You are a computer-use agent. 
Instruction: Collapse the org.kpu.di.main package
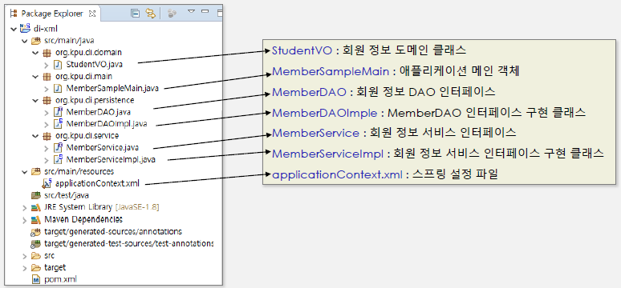point(34,76)
